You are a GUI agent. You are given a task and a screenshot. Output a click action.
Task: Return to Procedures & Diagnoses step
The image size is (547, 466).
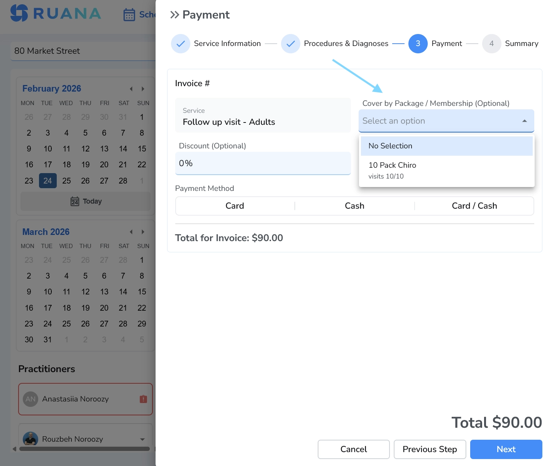pyautogui.click(x=291, y=44)
